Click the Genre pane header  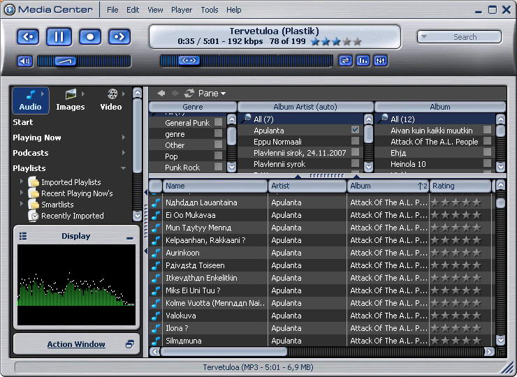(x=193, y=107)
